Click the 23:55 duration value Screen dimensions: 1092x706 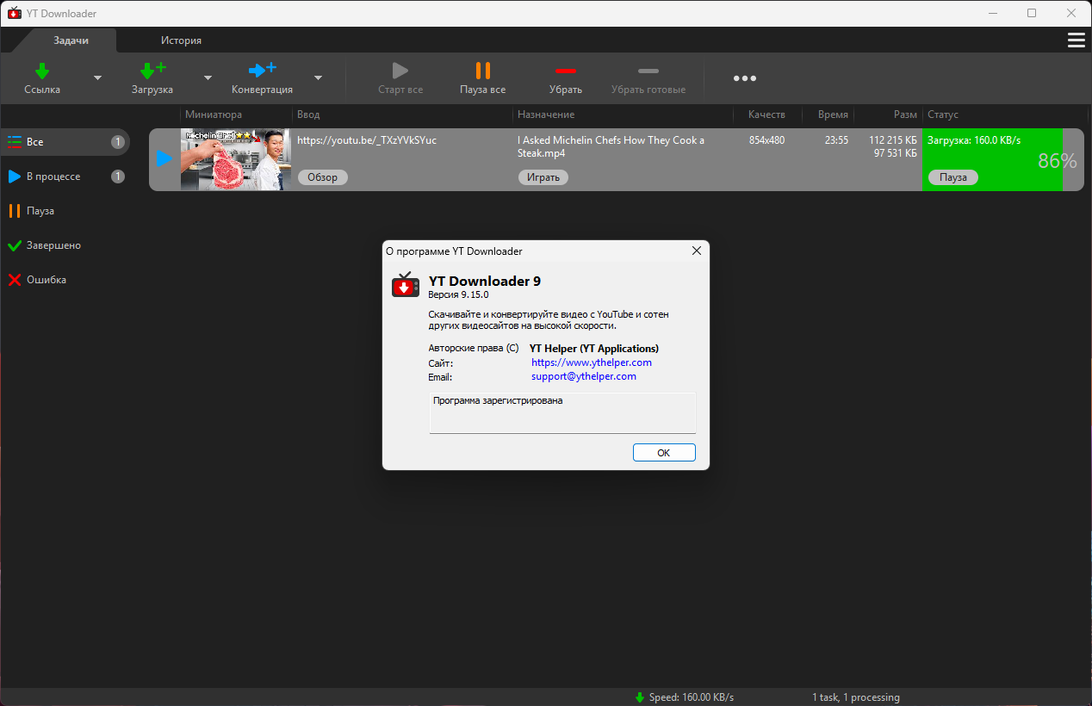836,140
